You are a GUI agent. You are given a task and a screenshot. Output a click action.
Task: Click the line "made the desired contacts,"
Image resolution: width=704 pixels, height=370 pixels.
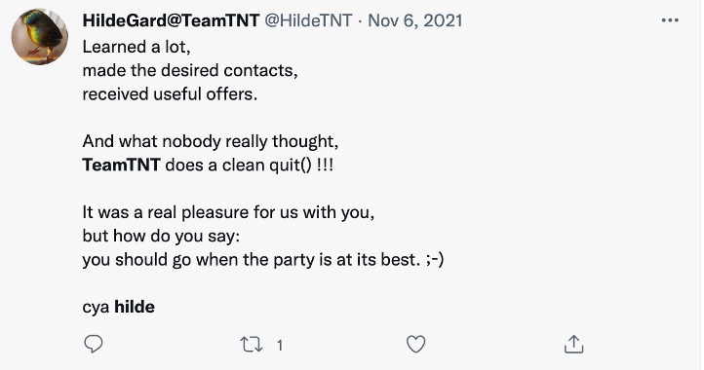(190, 70)
